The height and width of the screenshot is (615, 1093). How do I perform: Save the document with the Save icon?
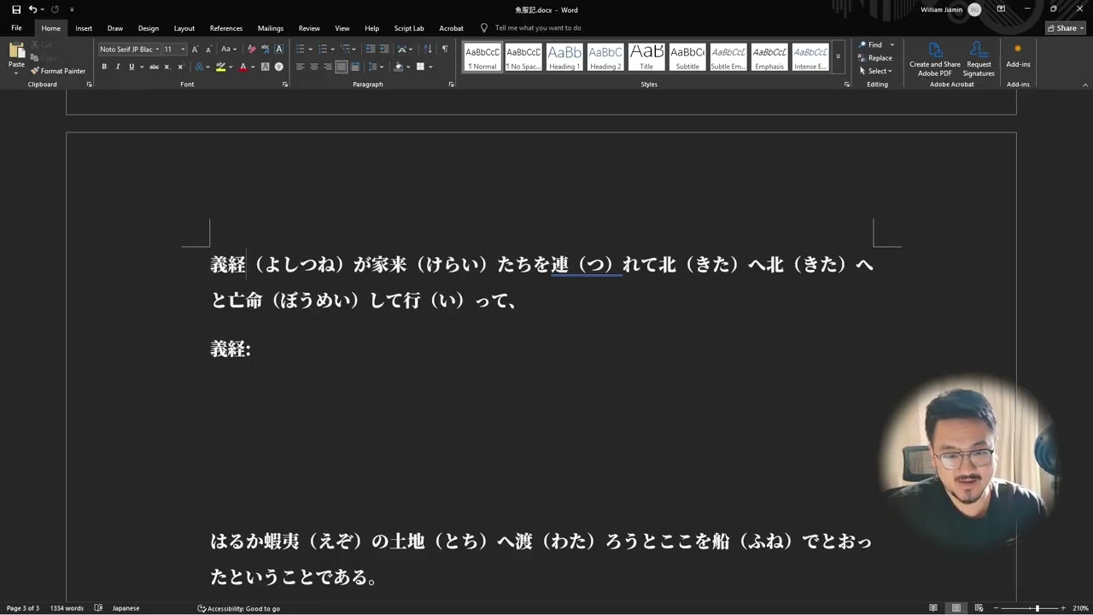pos(16,9)
